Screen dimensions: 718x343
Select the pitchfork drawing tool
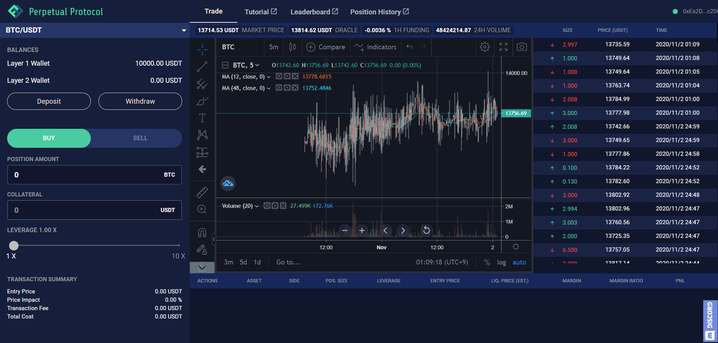click(x=202, y=84)
